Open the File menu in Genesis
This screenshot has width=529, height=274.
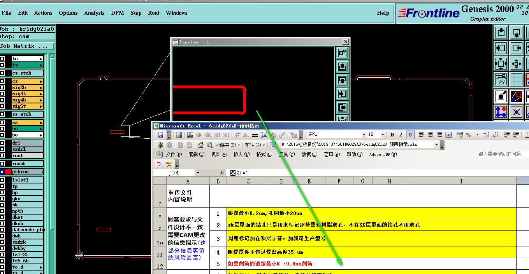pyautogui.click(x=7, y=13)
